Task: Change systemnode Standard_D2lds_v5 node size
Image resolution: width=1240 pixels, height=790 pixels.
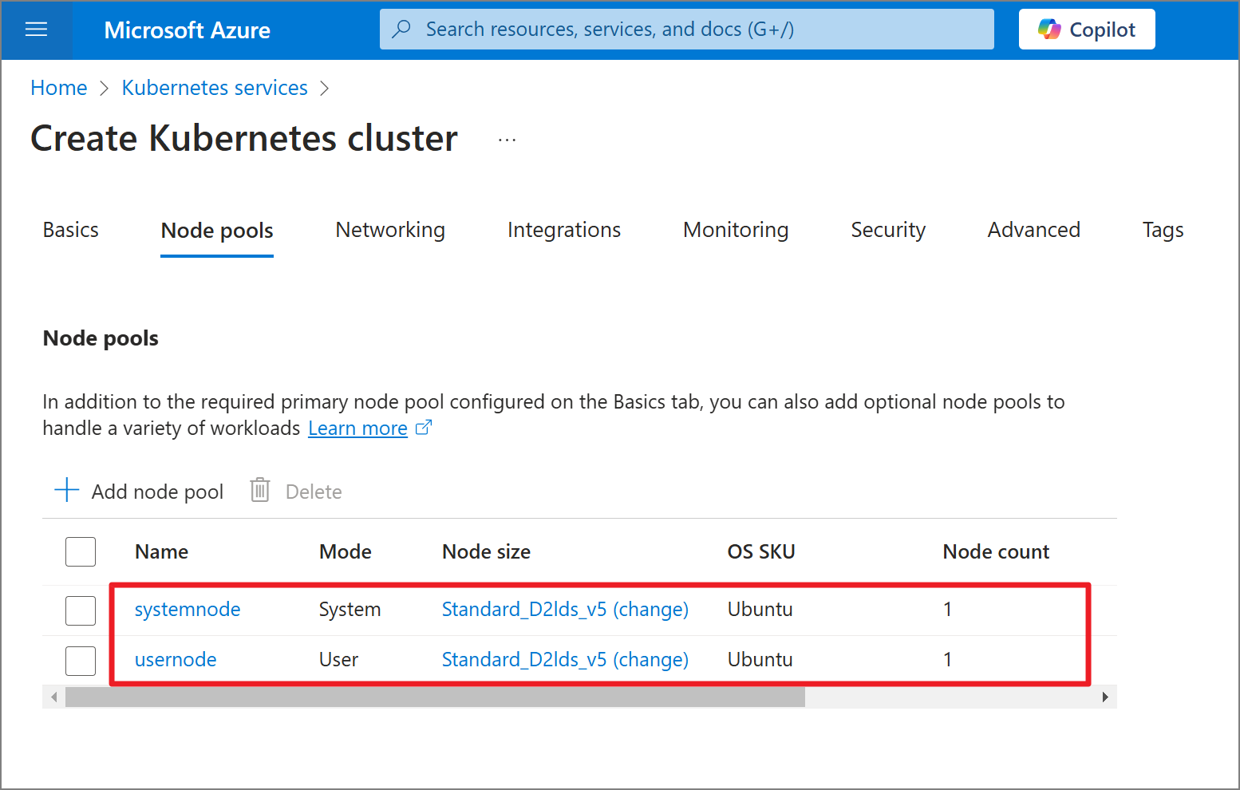Action: [x=565, y=610]
